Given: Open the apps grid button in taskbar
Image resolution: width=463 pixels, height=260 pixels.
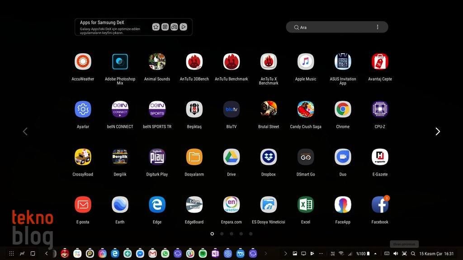Looking at the screenshot, I should coord(12,254).
